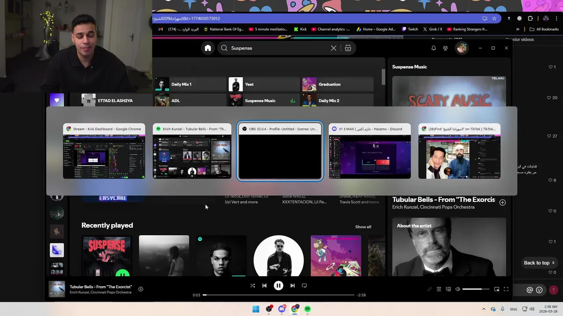Like the TikTok comment with 27 likes
563x316 pixels.
pos(552,136)
